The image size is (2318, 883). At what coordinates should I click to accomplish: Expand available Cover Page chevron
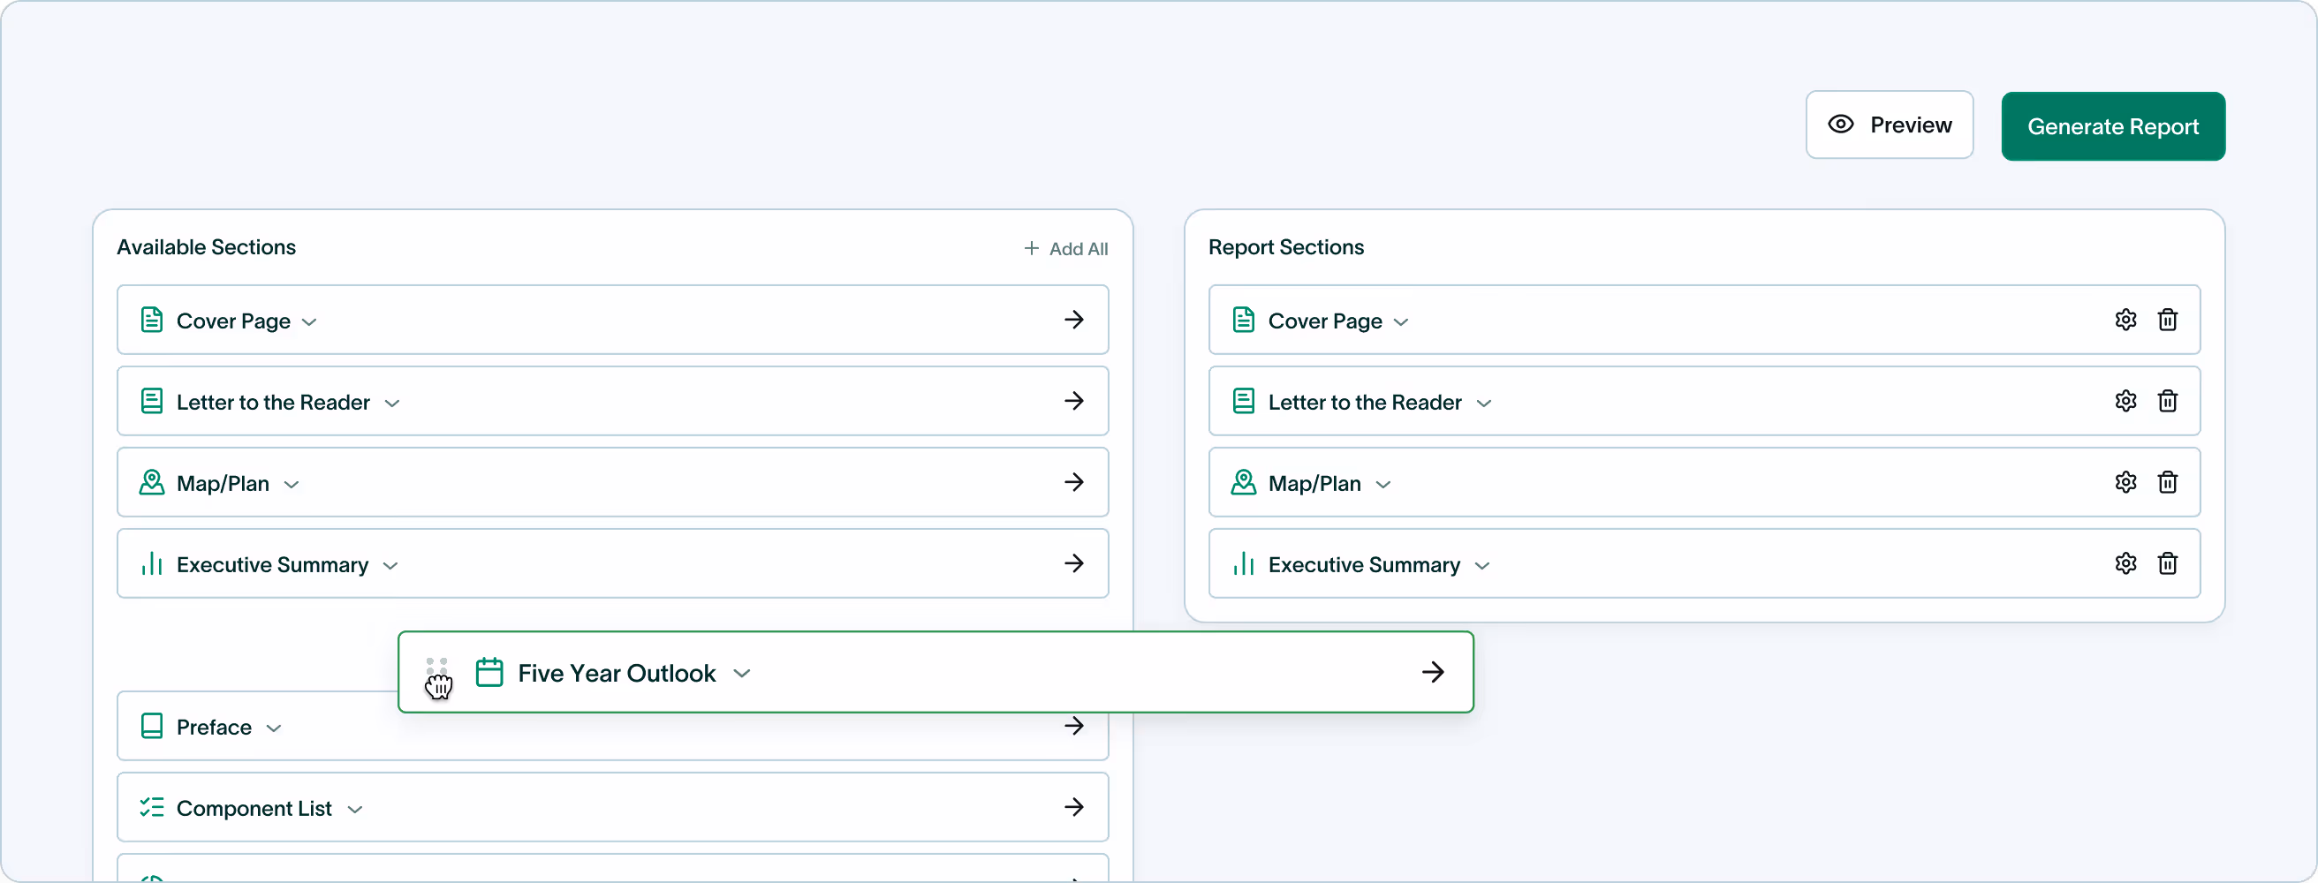point(308,323)
